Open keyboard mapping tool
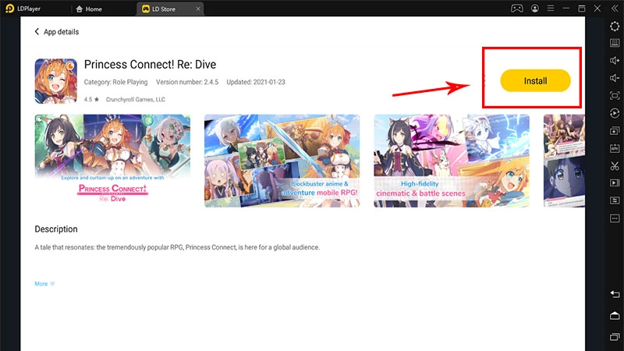Viewport: 624px width, 351px height. coord(615,43)
